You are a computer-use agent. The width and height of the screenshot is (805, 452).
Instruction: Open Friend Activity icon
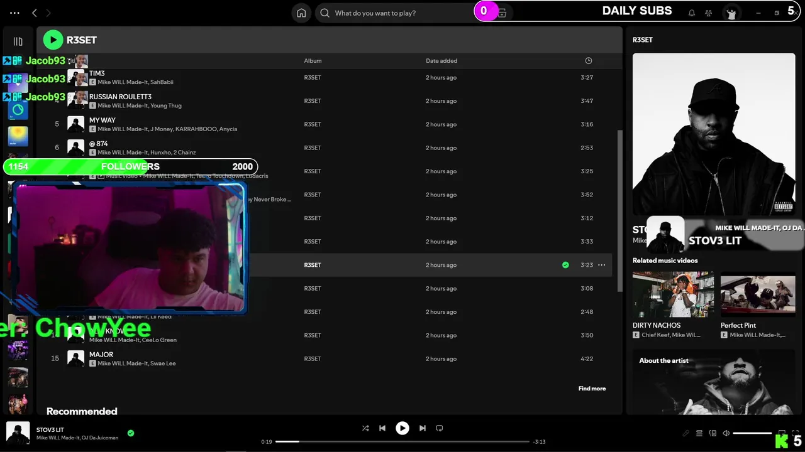(x=709, y=13)
